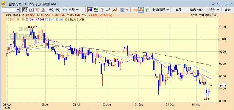Switch to OHLC bar chart type
The width and height of the screenshot is (234, 110).
(x=96, y=10)
